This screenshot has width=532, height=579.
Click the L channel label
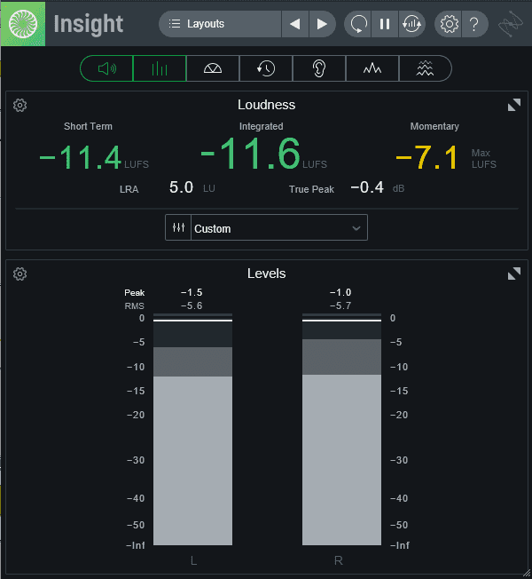point(193,560)
